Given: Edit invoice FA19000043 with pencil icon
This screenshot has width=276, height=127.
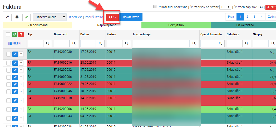Looking at the screenshot, I should (x=15, y=118).
